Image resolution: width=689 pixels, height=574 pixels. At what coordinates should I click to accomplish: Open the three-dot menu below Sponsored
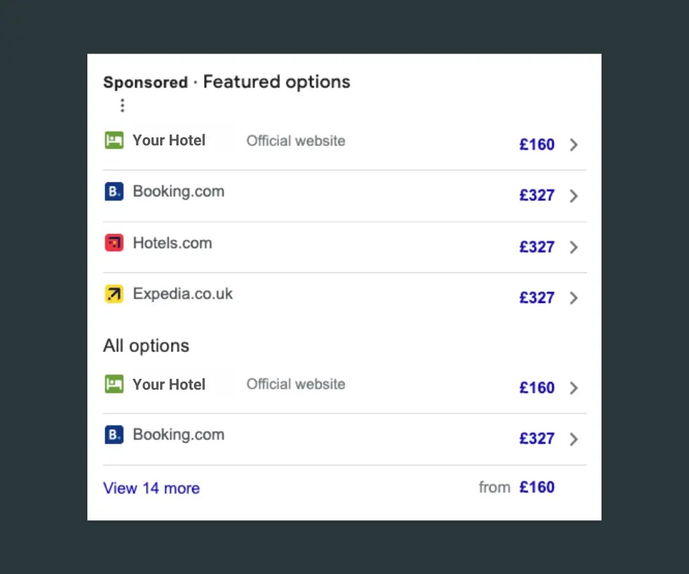point(122,105)
